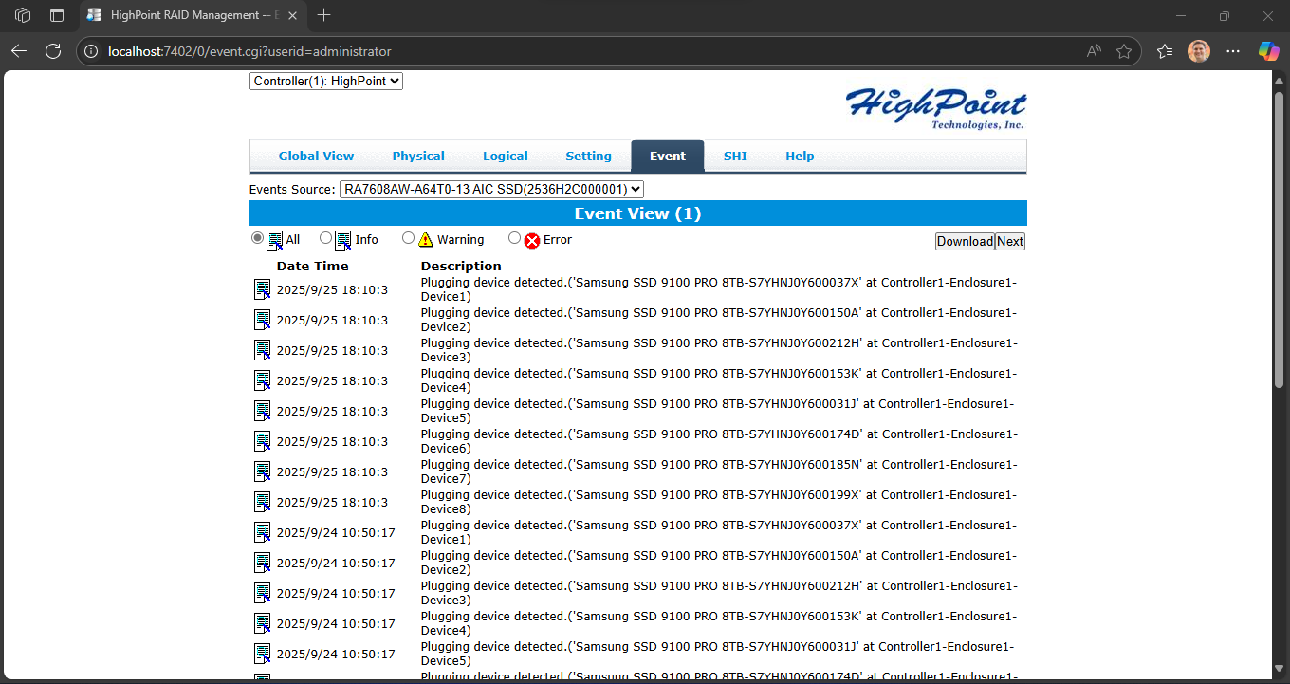
Task: Click the browser profile avatar icon
Action: click(x=1198, y=51)
